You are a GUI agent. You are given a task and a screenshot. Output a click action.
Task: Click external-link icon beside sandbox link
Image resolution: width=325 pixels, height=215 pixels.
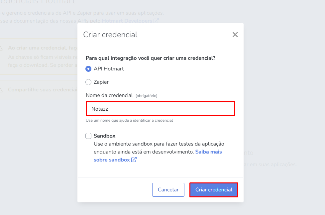[134, 160]
